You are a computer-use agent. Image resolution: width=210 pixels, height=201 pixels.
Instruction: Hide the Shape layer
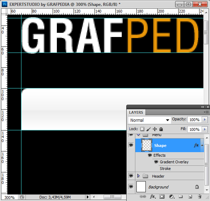131,145
